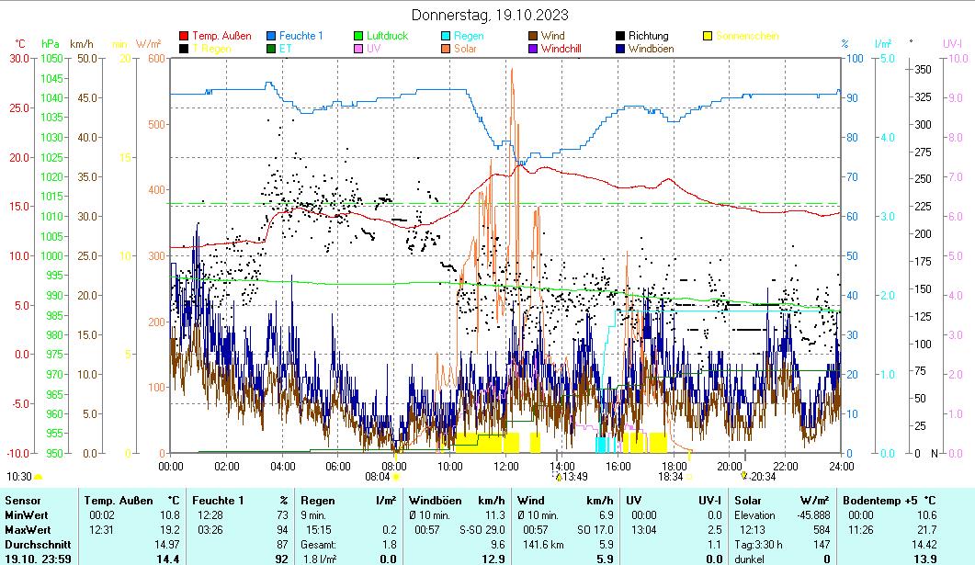Click the current humidity value 92
The width and height of the screenshot is (975, 565).
pos(282,559)
